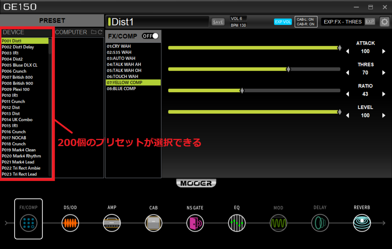Select preset P020 Mark4 Rhythm
This screenshot has width=392, height=249.
tap(25, 156)
